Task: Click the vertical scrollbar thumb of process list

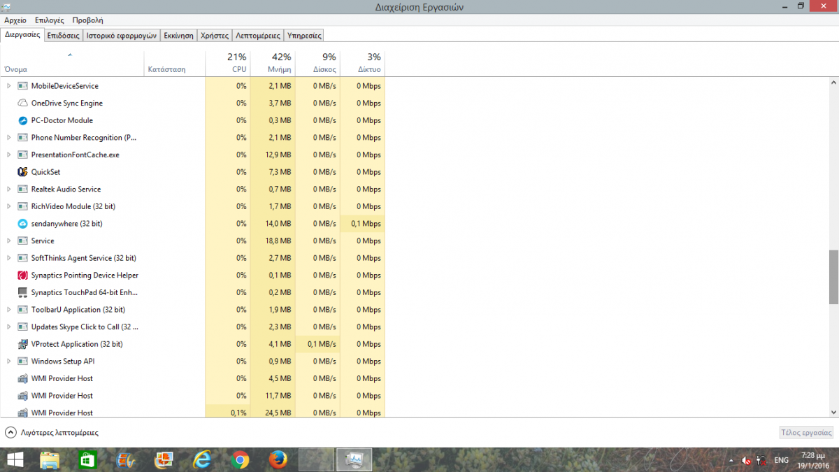Action: pos(833,277)
